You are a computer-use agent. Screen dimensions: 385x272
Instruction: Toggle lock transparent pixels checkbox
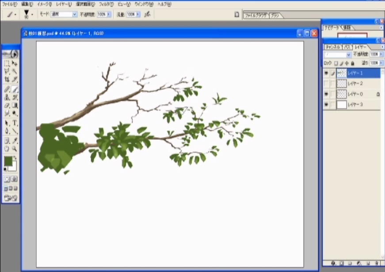coord(336,63)
